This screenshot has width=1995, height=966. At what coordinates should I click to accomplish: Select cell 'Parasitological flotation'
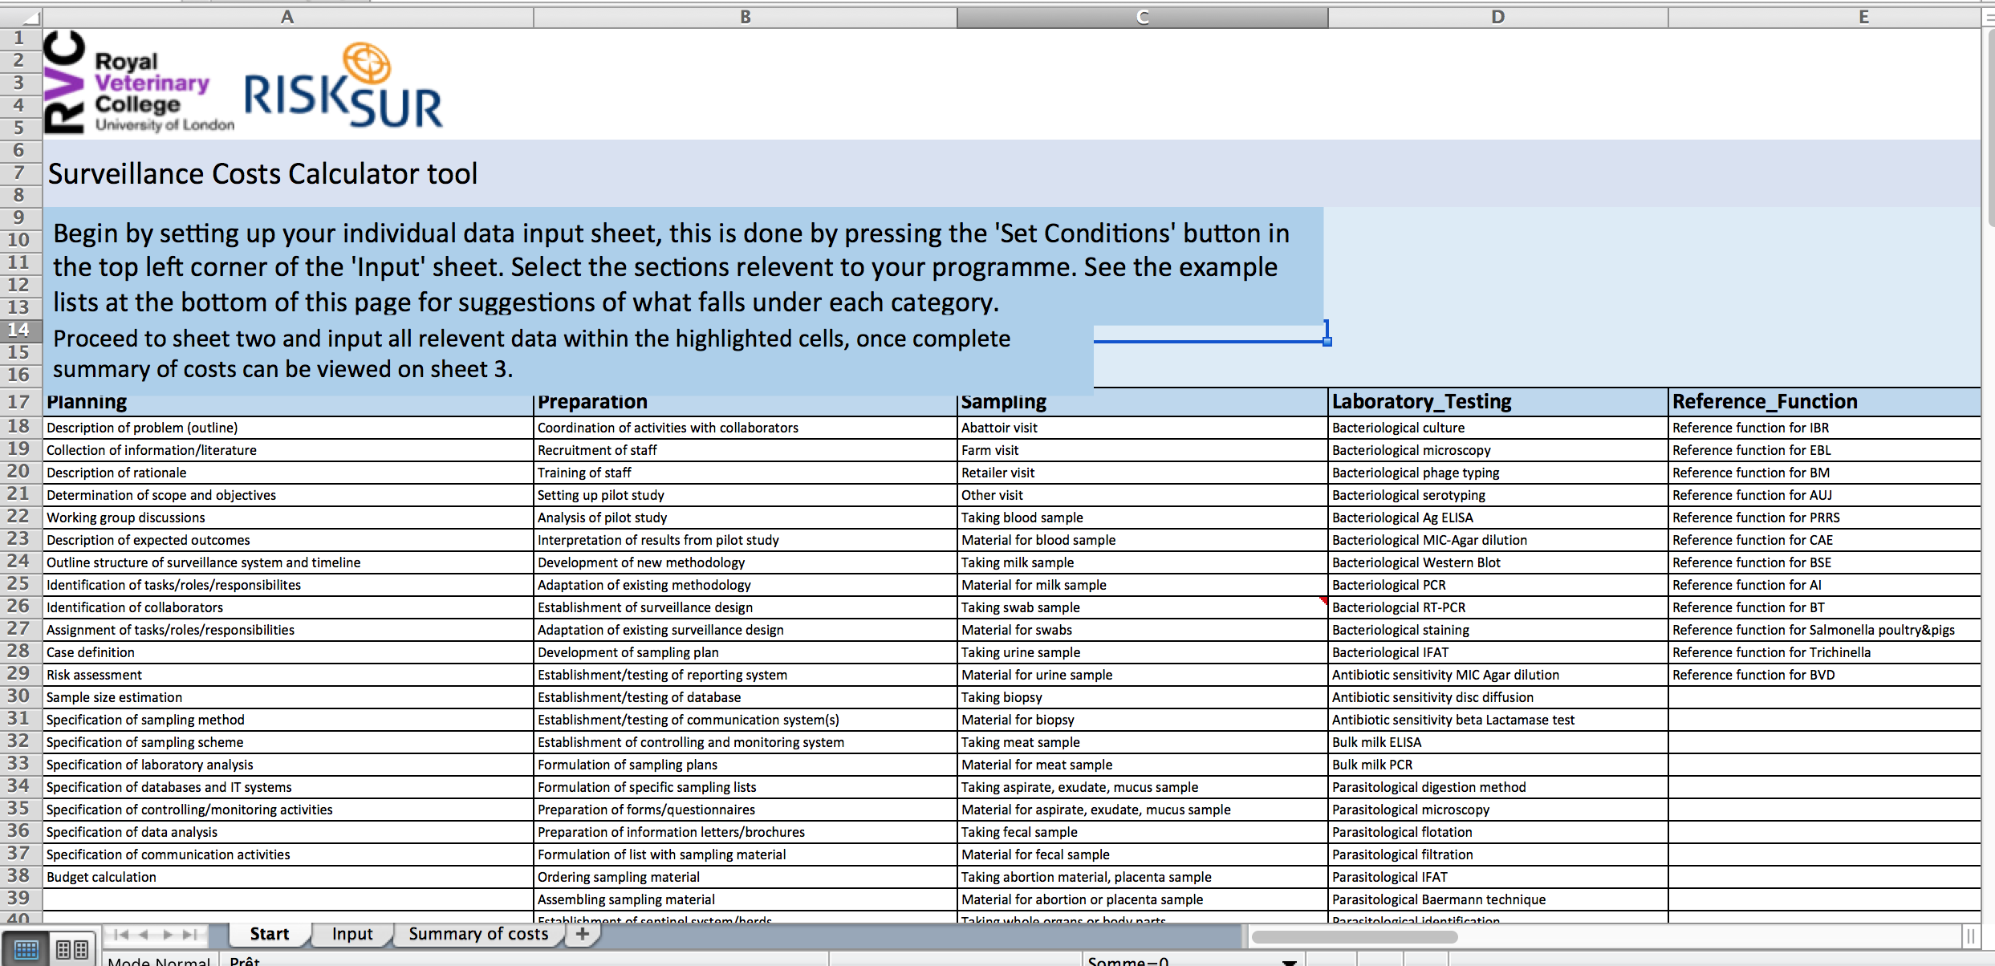pos(1498,832)
